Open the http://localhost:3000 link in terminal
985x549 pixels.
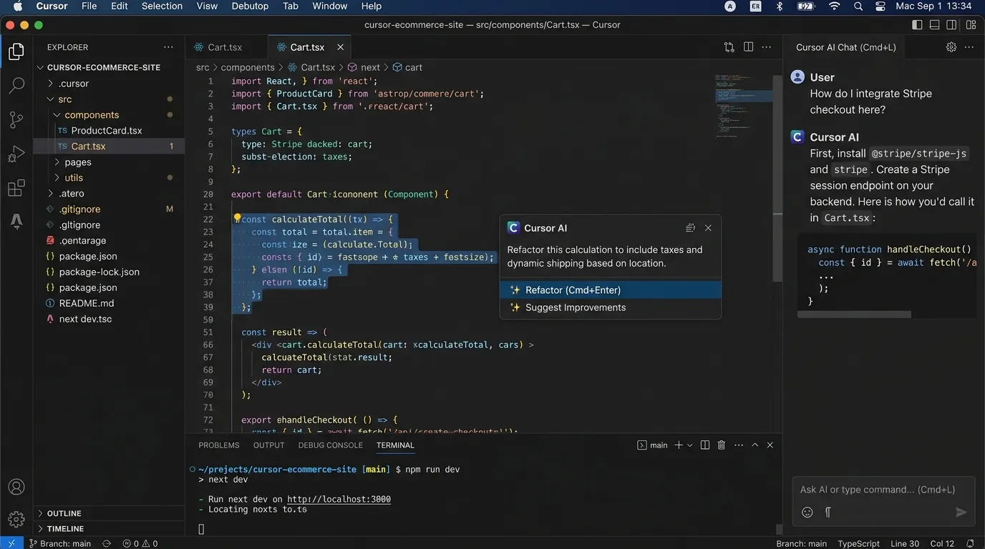[339, 499]
